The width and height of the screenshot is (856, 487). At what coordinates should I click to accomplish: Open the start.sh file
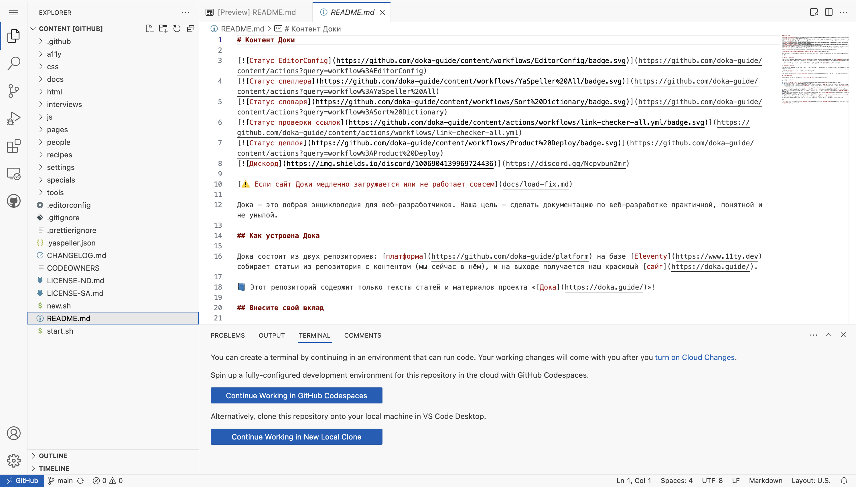click(x=113, y=331)
